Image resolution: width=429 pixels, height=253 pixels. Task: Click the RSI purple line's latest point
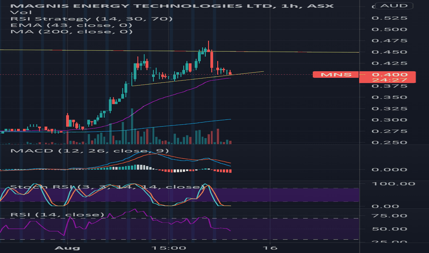[231, 231]
